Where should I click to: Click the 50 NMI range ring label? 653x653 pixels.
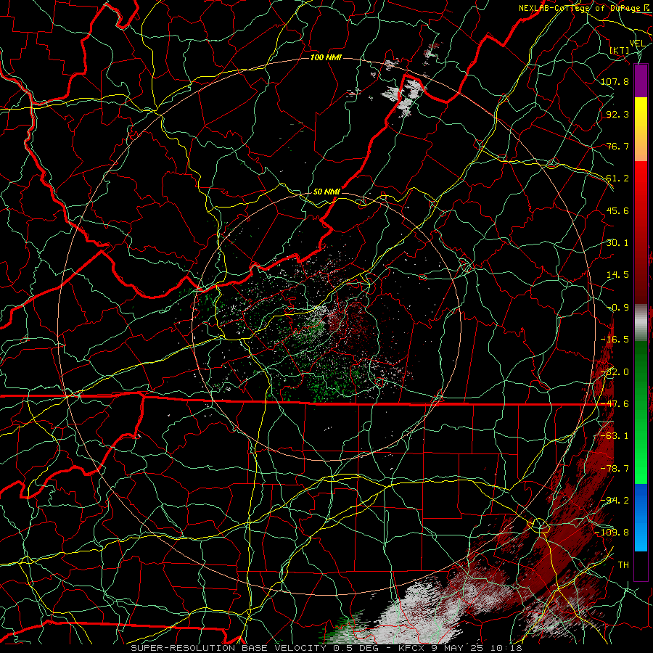pyautogui.click(x=326, y=192)
